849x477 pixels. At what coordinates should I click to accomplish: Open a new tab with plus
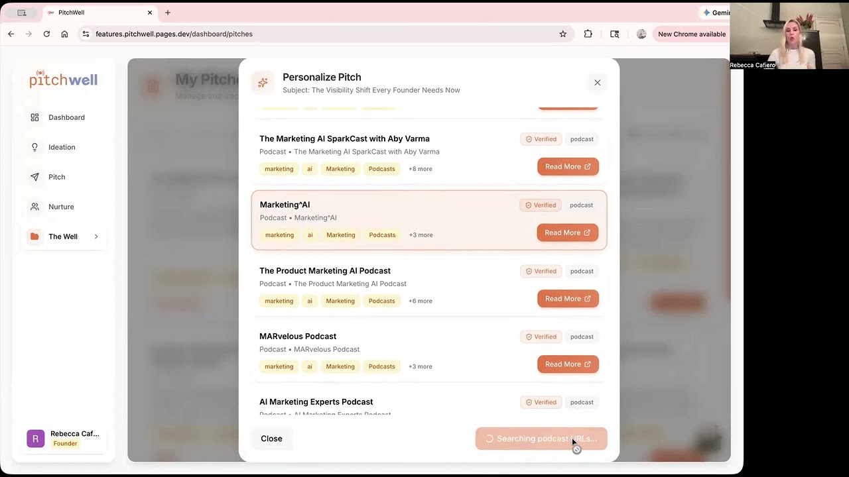click(x=168, y=13)
